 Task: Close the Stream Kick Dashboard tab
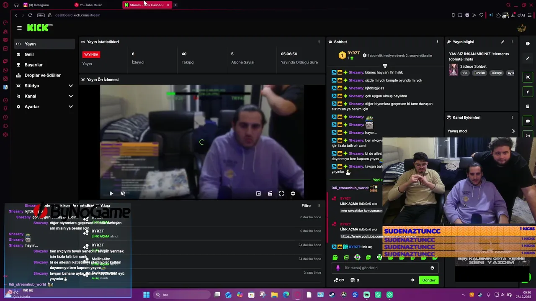click(168, 5)
